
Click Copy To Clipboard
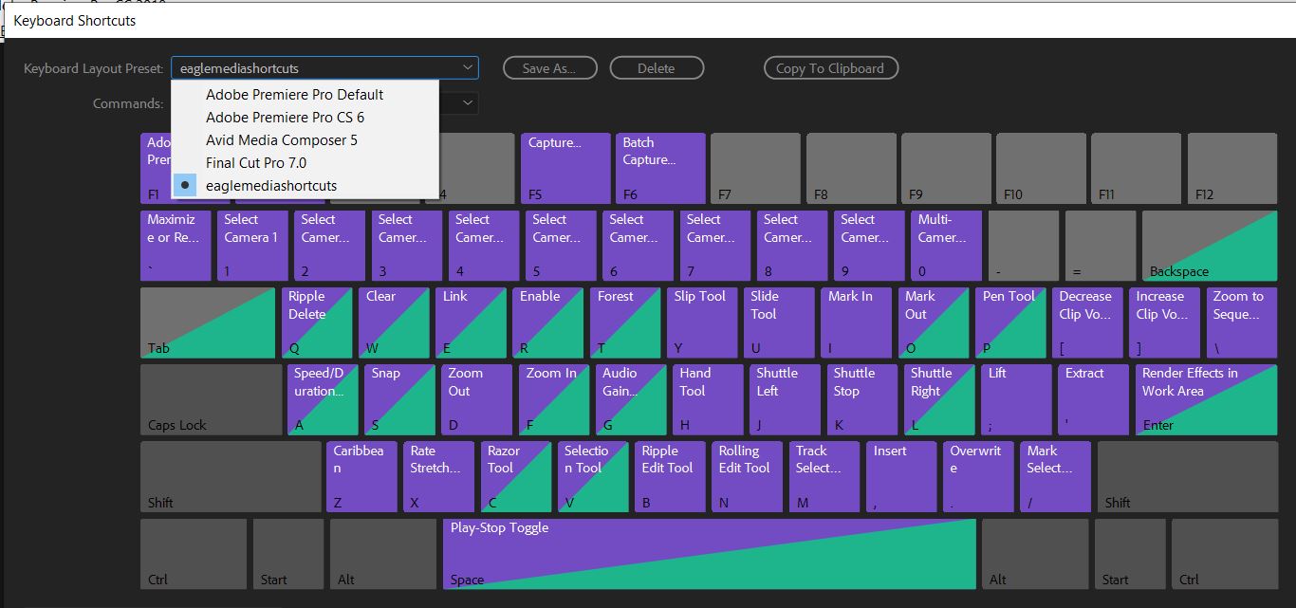[830, 67]
